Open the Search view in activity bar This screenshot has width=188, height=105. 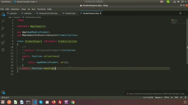(3, 21)
